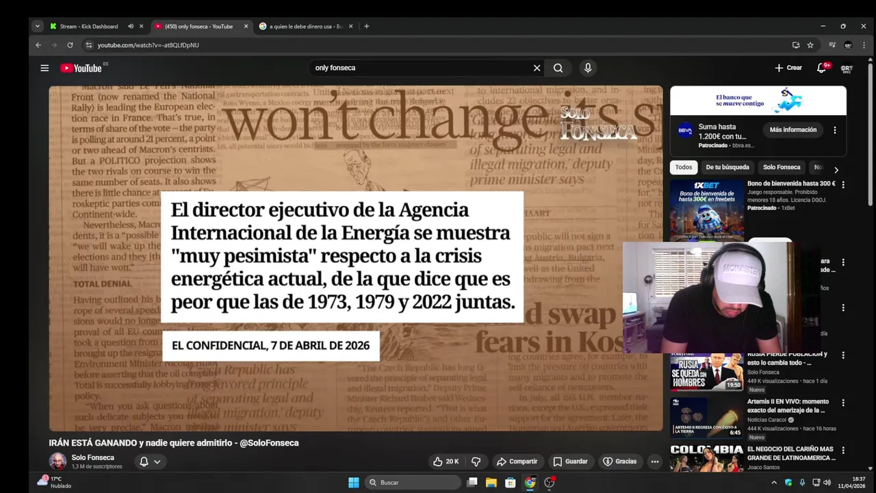Image resolution: width=876 pixels, height=493 pixels.
Task: Open options for Rusia pierde población video
Action: [843, 355]
